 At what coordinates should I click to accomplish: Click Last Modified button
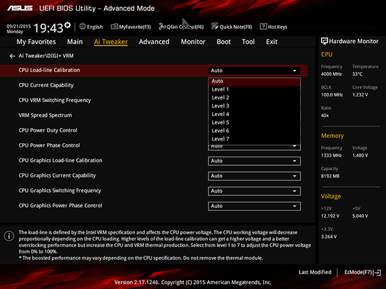pyautogui.click(x=315, y=272)
